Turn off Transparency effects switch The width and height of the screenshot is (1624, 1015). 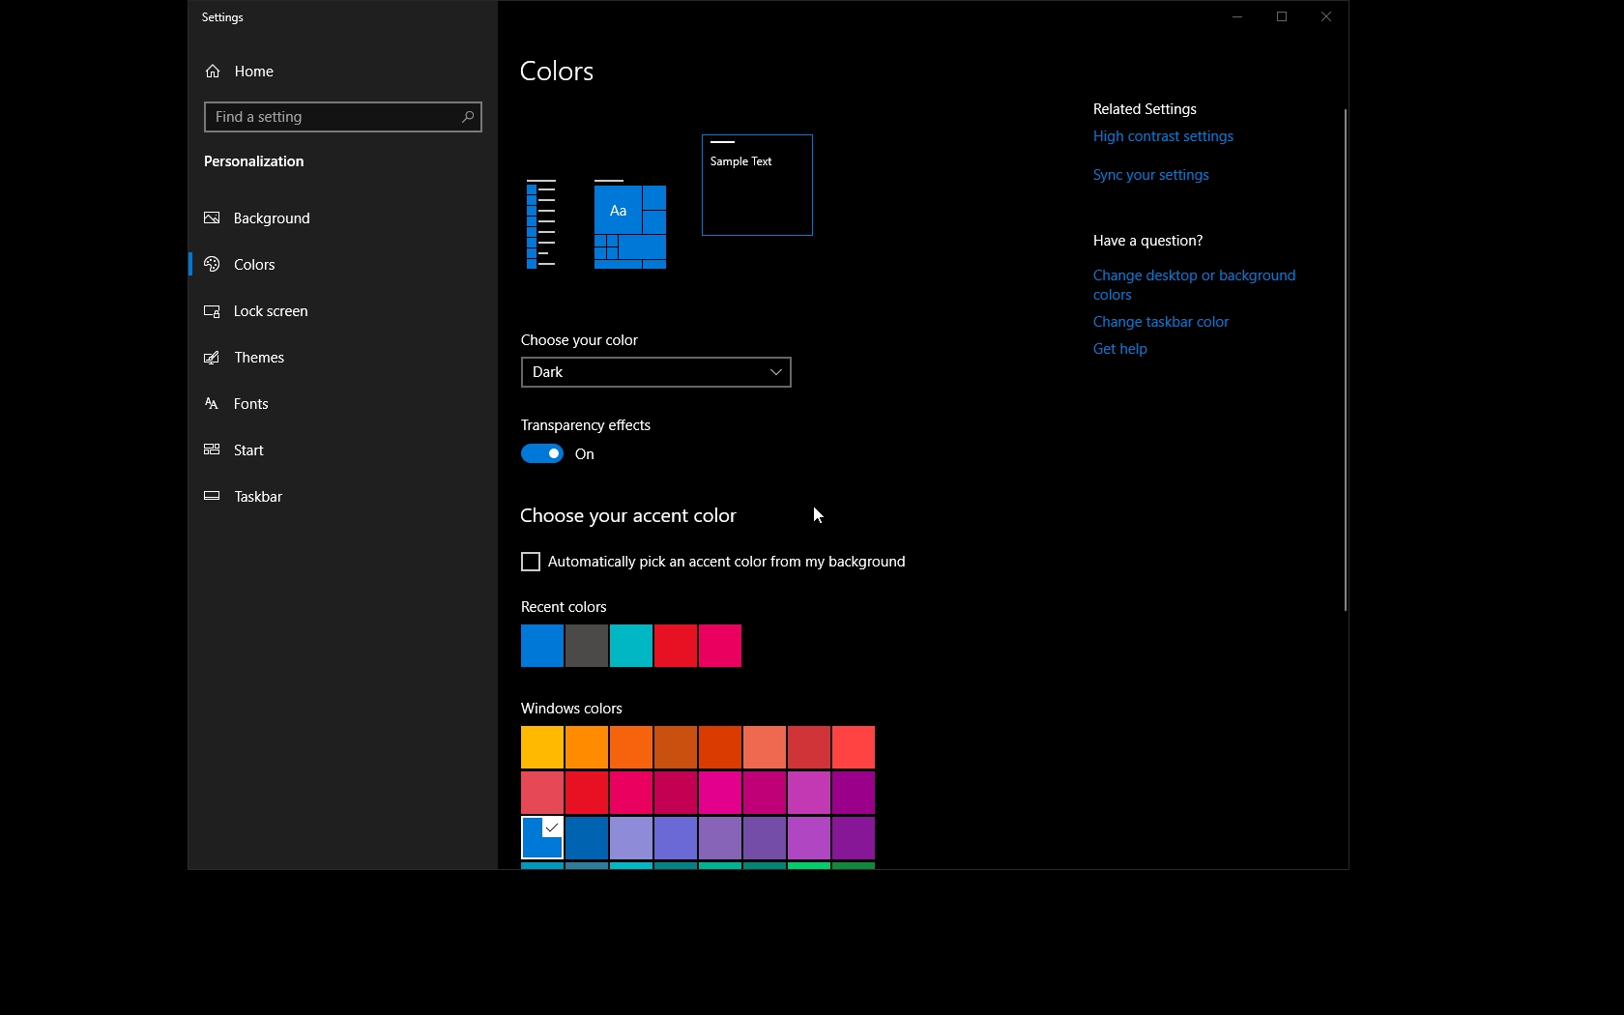pyautogui.click(x=542, y=454)
